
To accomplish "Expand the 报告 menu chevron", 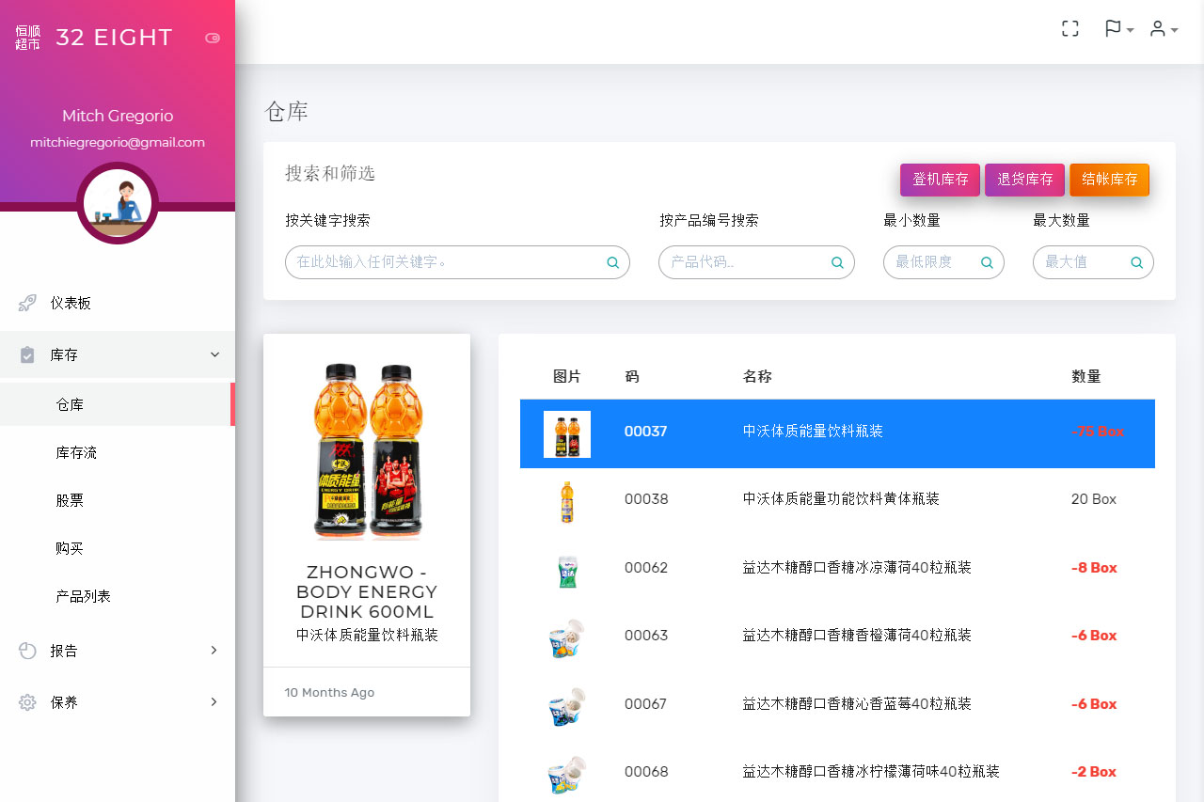I will click(214, 651).
